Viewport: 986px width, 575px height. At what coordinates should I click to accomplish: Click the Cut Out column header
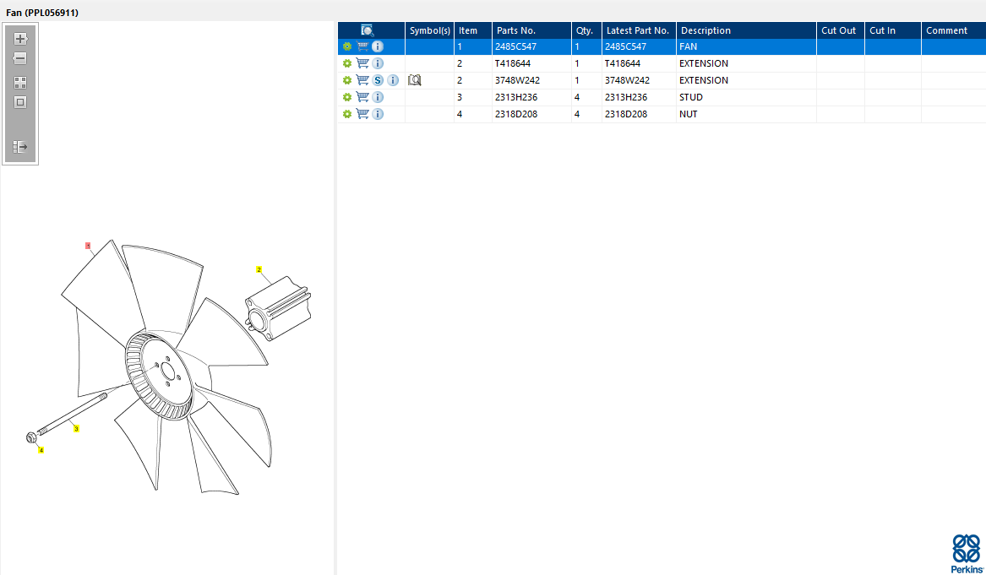pos(840,30)
